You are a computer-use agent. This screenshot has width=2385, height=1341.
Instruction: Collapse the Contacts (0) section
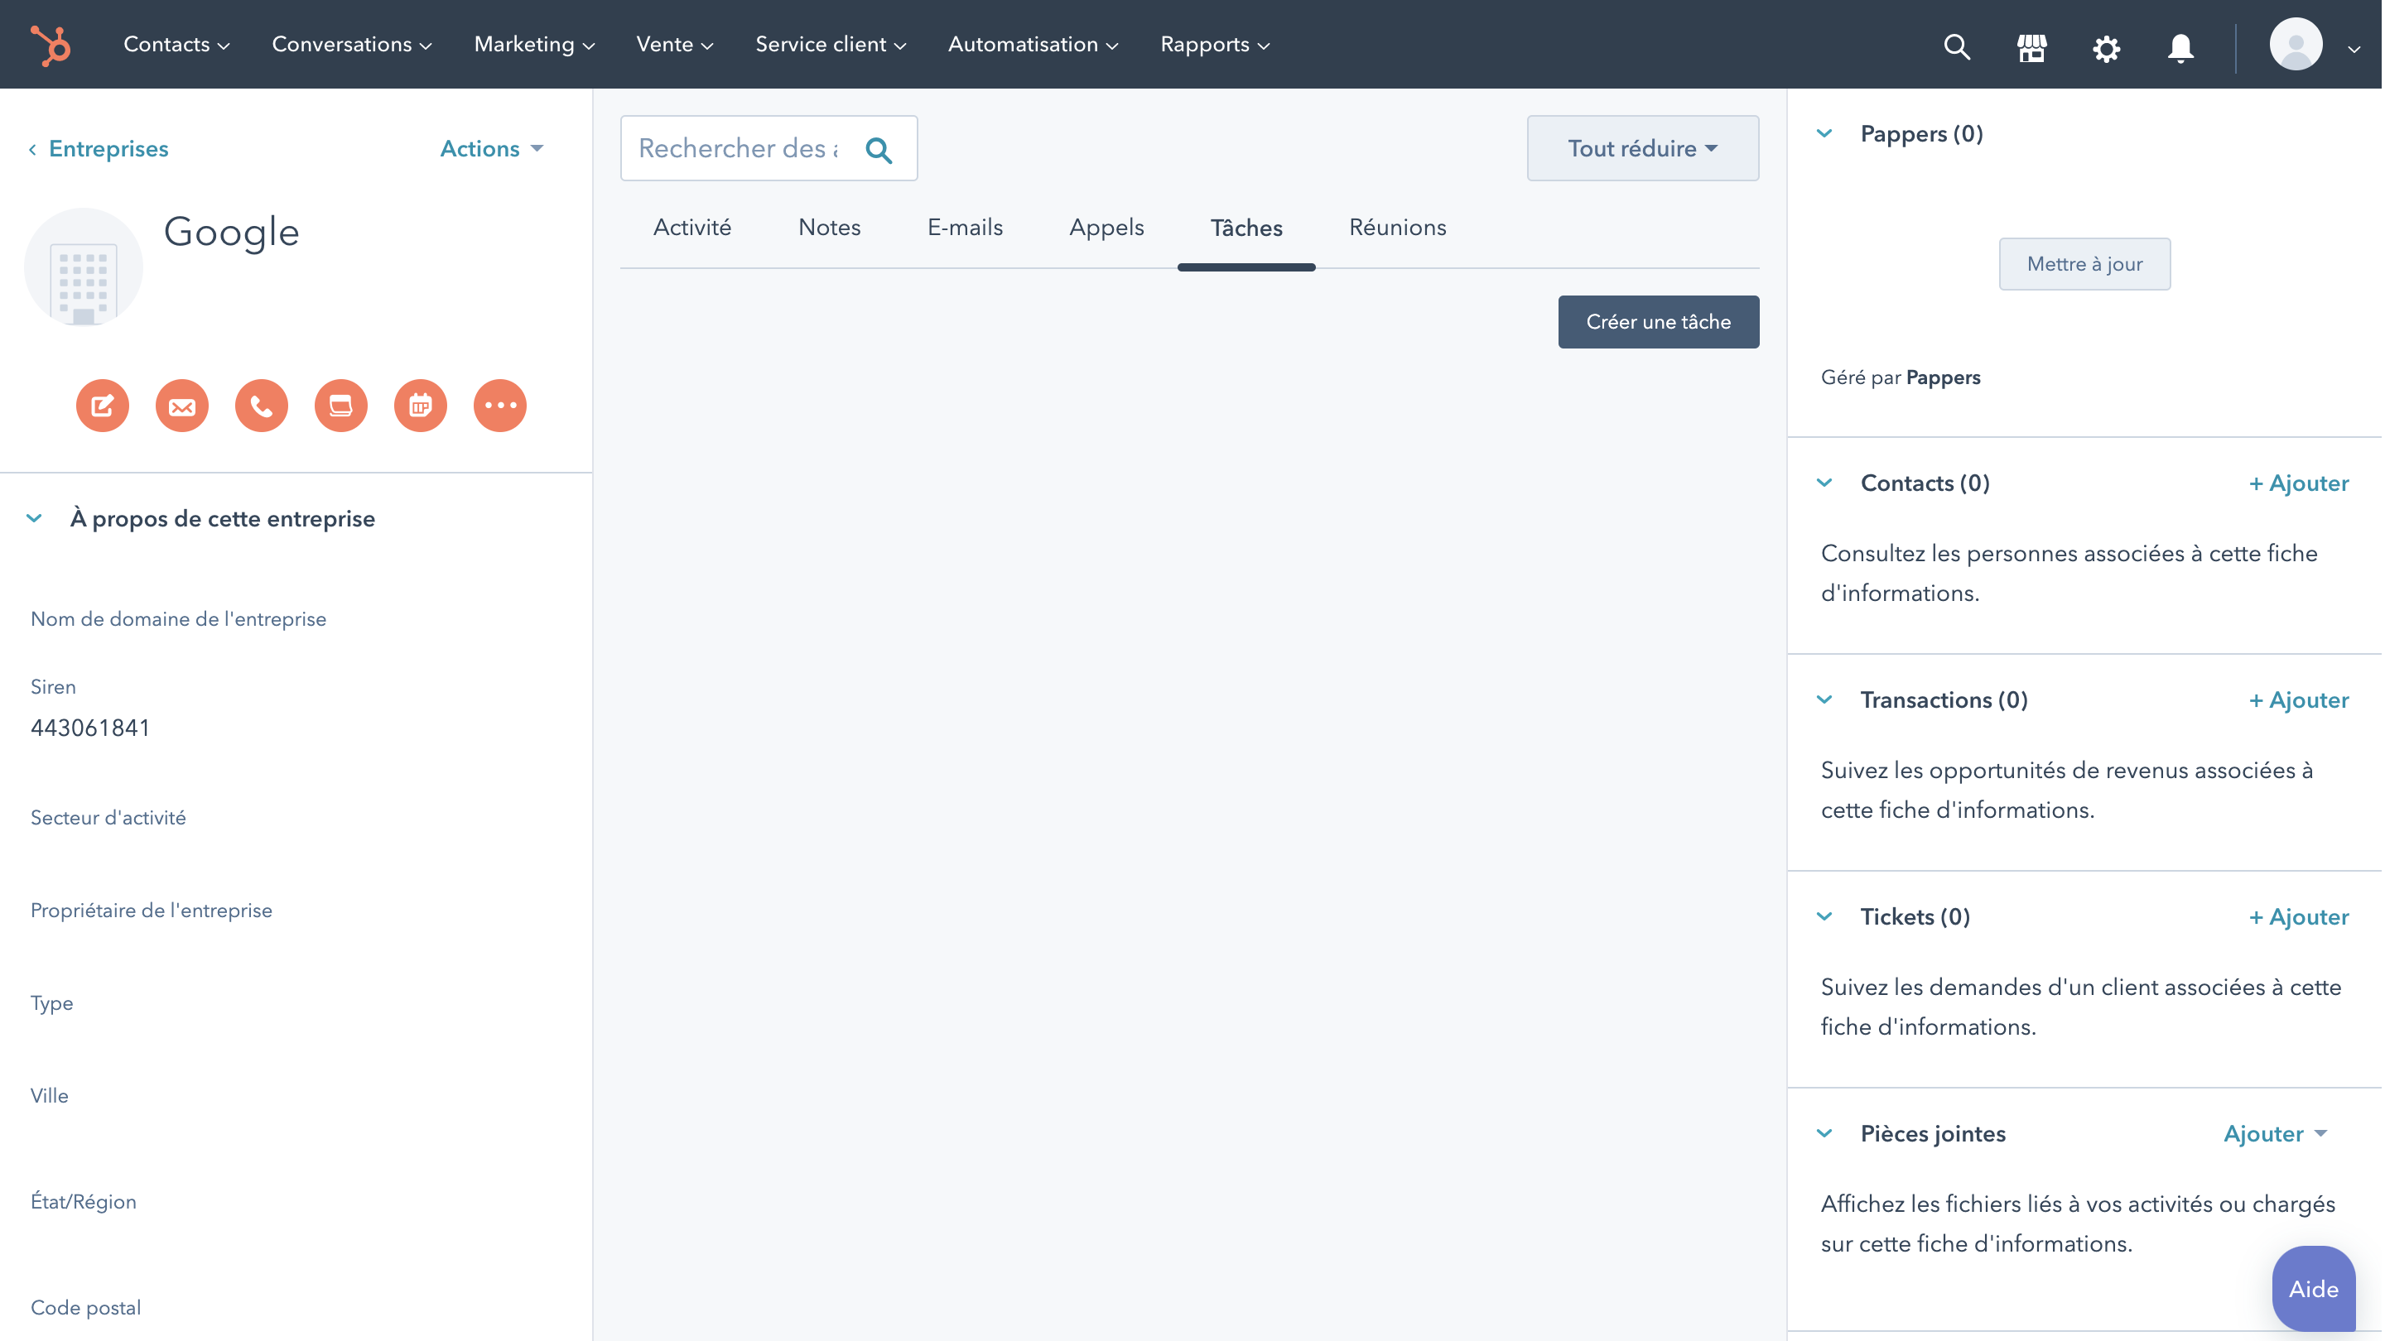point(1824,483)
